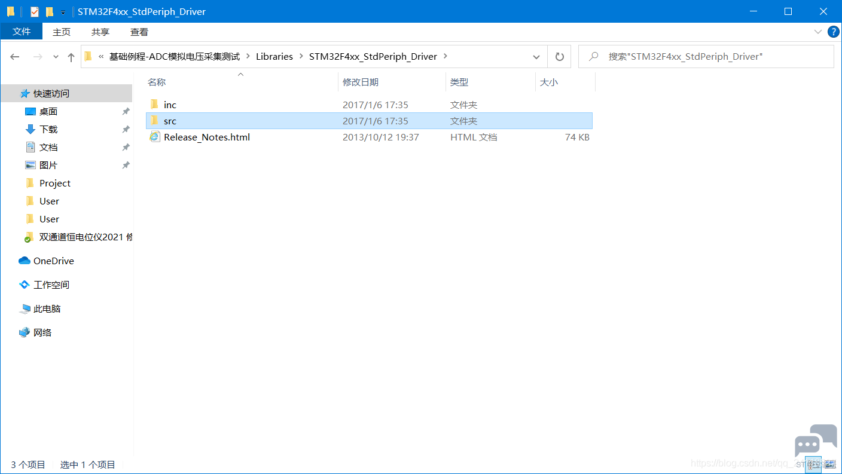This screenshot has height=474, width=842.
Task: Select the inc folder icon
Action: pyautogui.click(x=154, y=105)
